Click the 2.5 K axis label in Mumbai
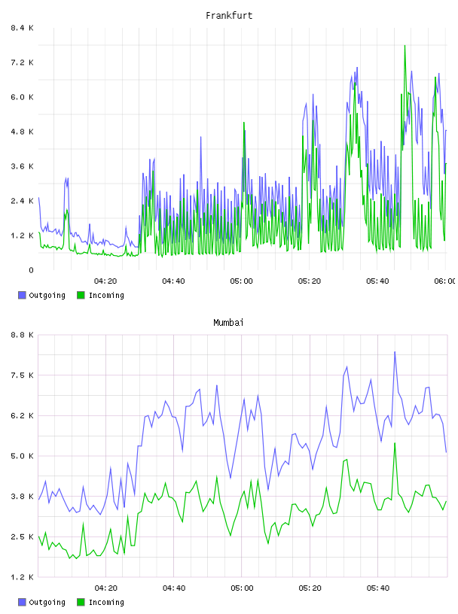 click(x=22, y=536)
